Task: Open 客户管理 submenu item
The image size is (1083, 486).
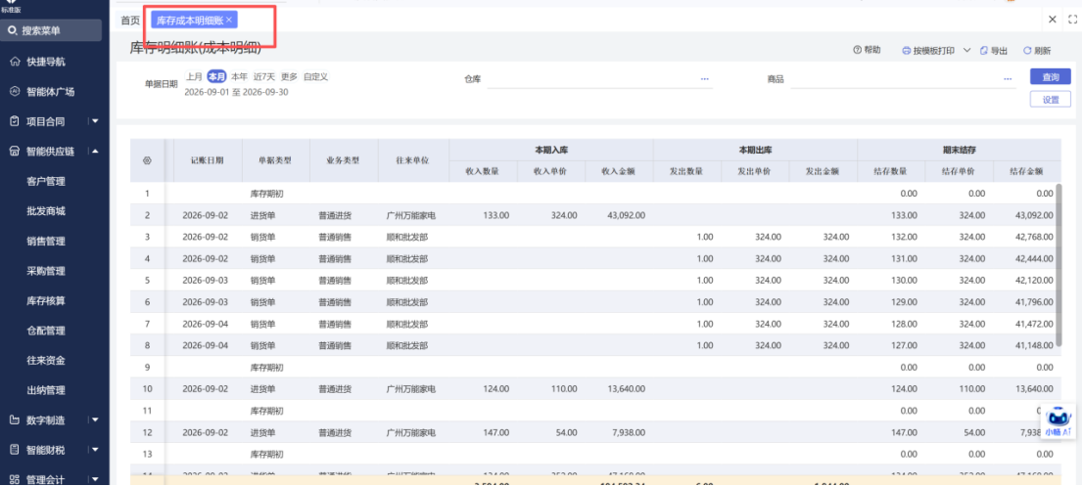Action: pos(46,181)
